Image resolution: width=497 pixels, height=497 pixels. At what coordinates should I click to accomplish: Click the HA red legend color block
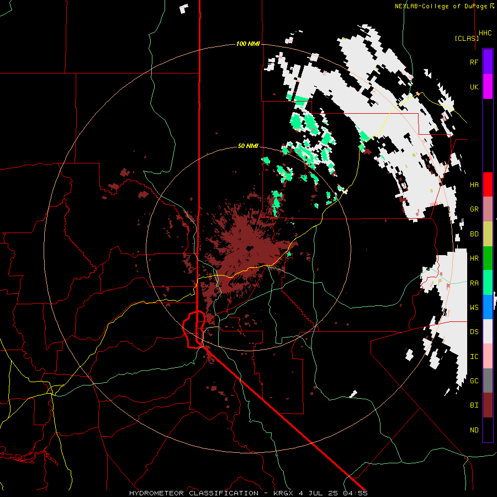coord(488,184)
